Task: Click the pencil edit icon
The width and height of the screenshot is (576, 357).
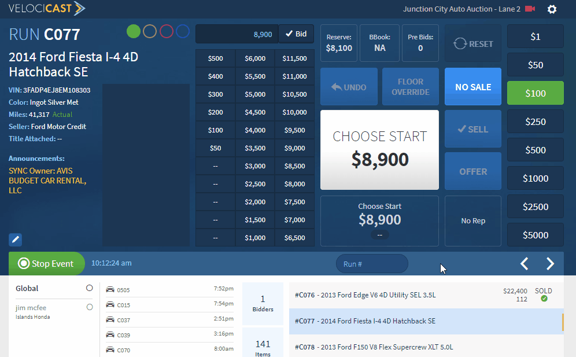Action: 16,240
